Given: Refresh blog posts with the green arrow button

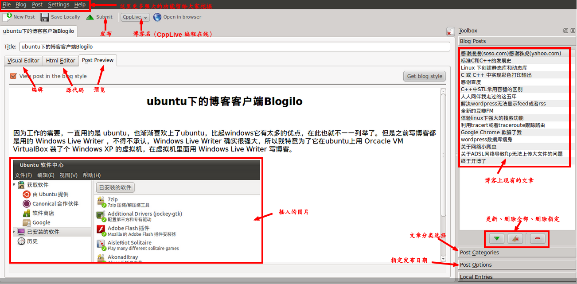Looking at the screenshot, I should (x=496, y=239).
